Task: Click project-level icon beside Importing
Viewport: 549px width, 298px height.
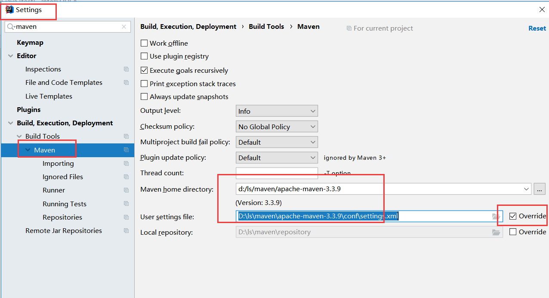Action: click(126, 164)
